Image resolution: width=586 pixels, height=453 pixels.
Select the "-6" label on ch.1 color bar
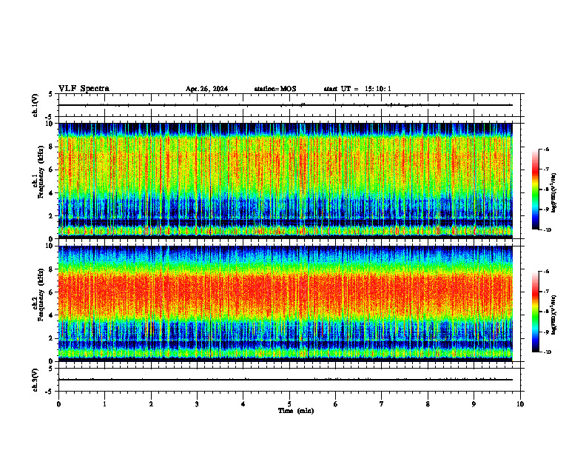click(547, 150)
